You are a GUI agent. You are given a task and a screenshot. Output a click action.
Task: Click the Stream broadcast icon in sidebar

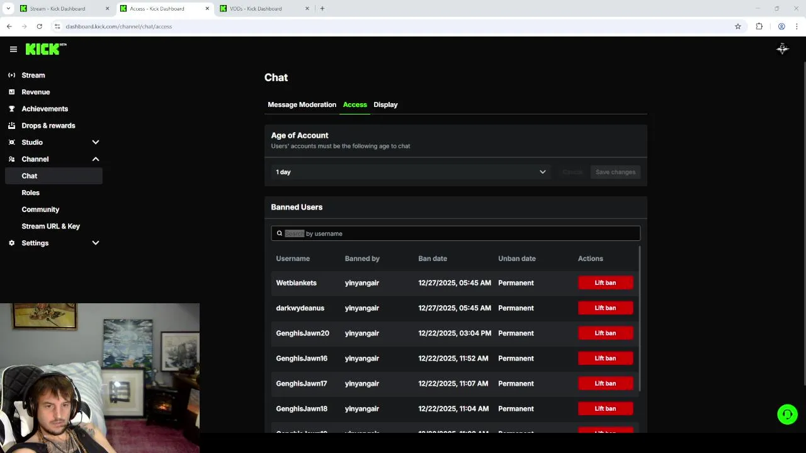tap(11, 75)
